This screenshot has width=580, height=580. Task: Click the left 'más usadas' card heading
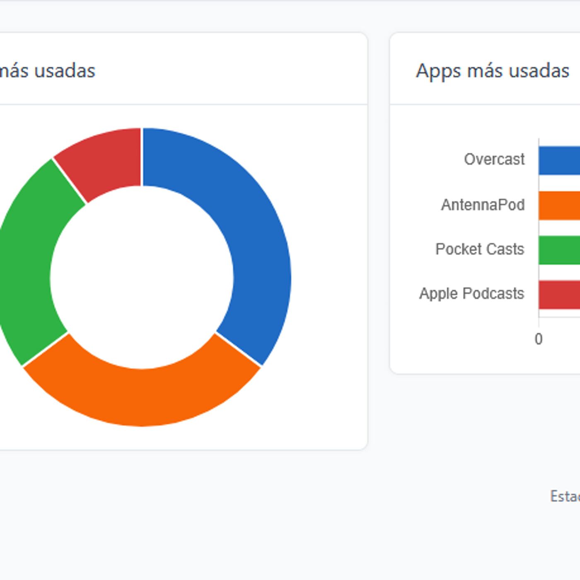coord(47,70)
